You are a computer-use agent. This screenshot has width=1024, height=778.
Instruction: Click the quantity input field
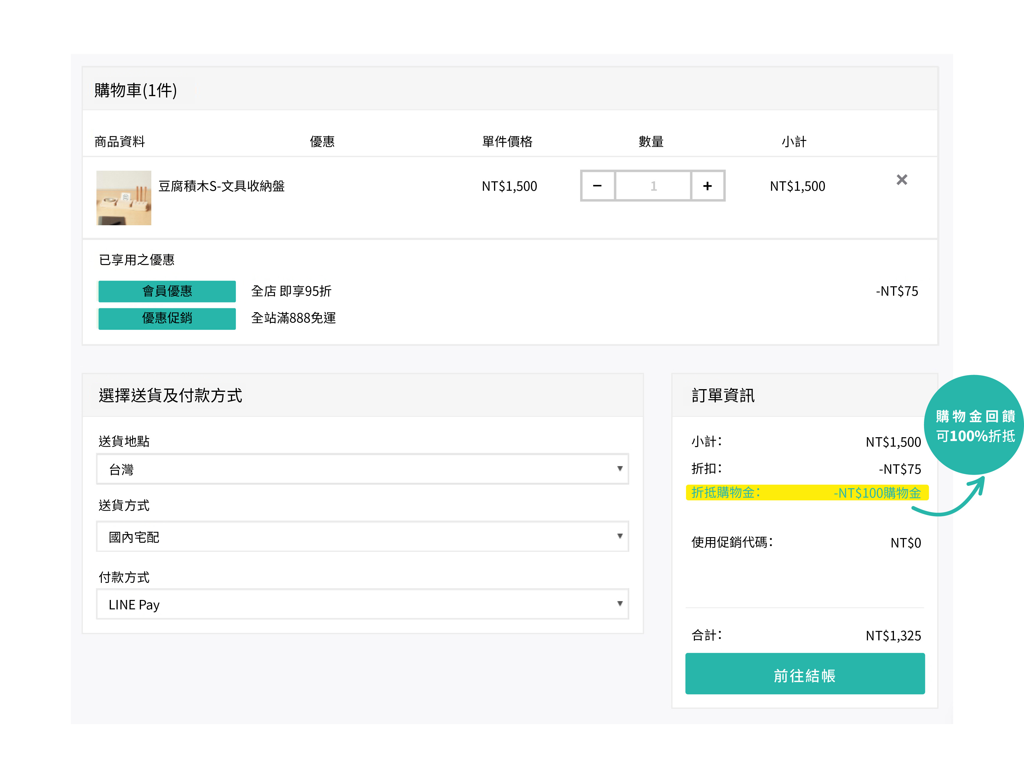coord(653,186)
